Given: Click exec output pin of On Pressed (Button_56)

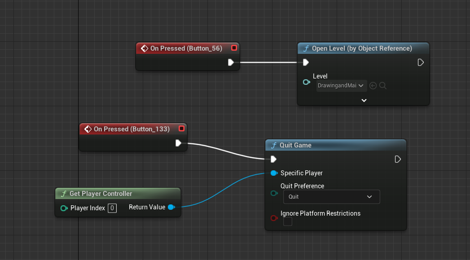Looking at the screenshot, I should pos(230,62).
